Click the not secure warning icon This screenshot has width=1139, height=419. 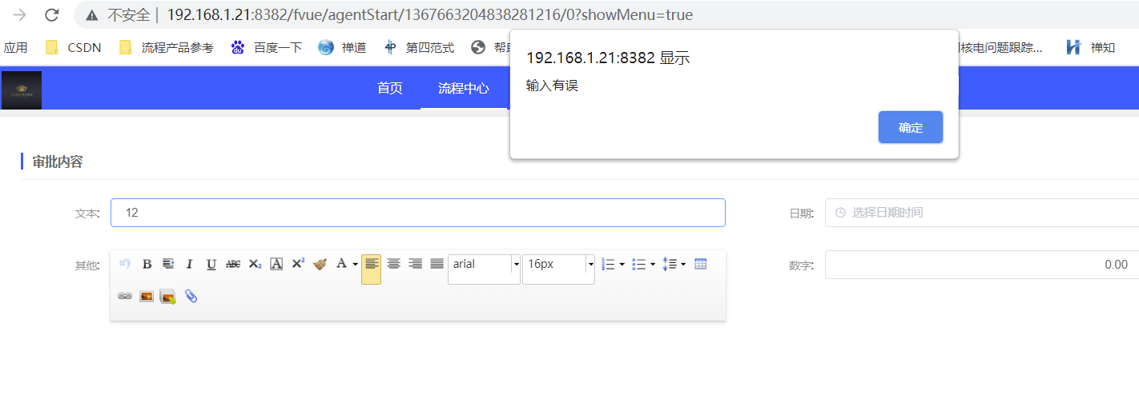click(92, 15)
